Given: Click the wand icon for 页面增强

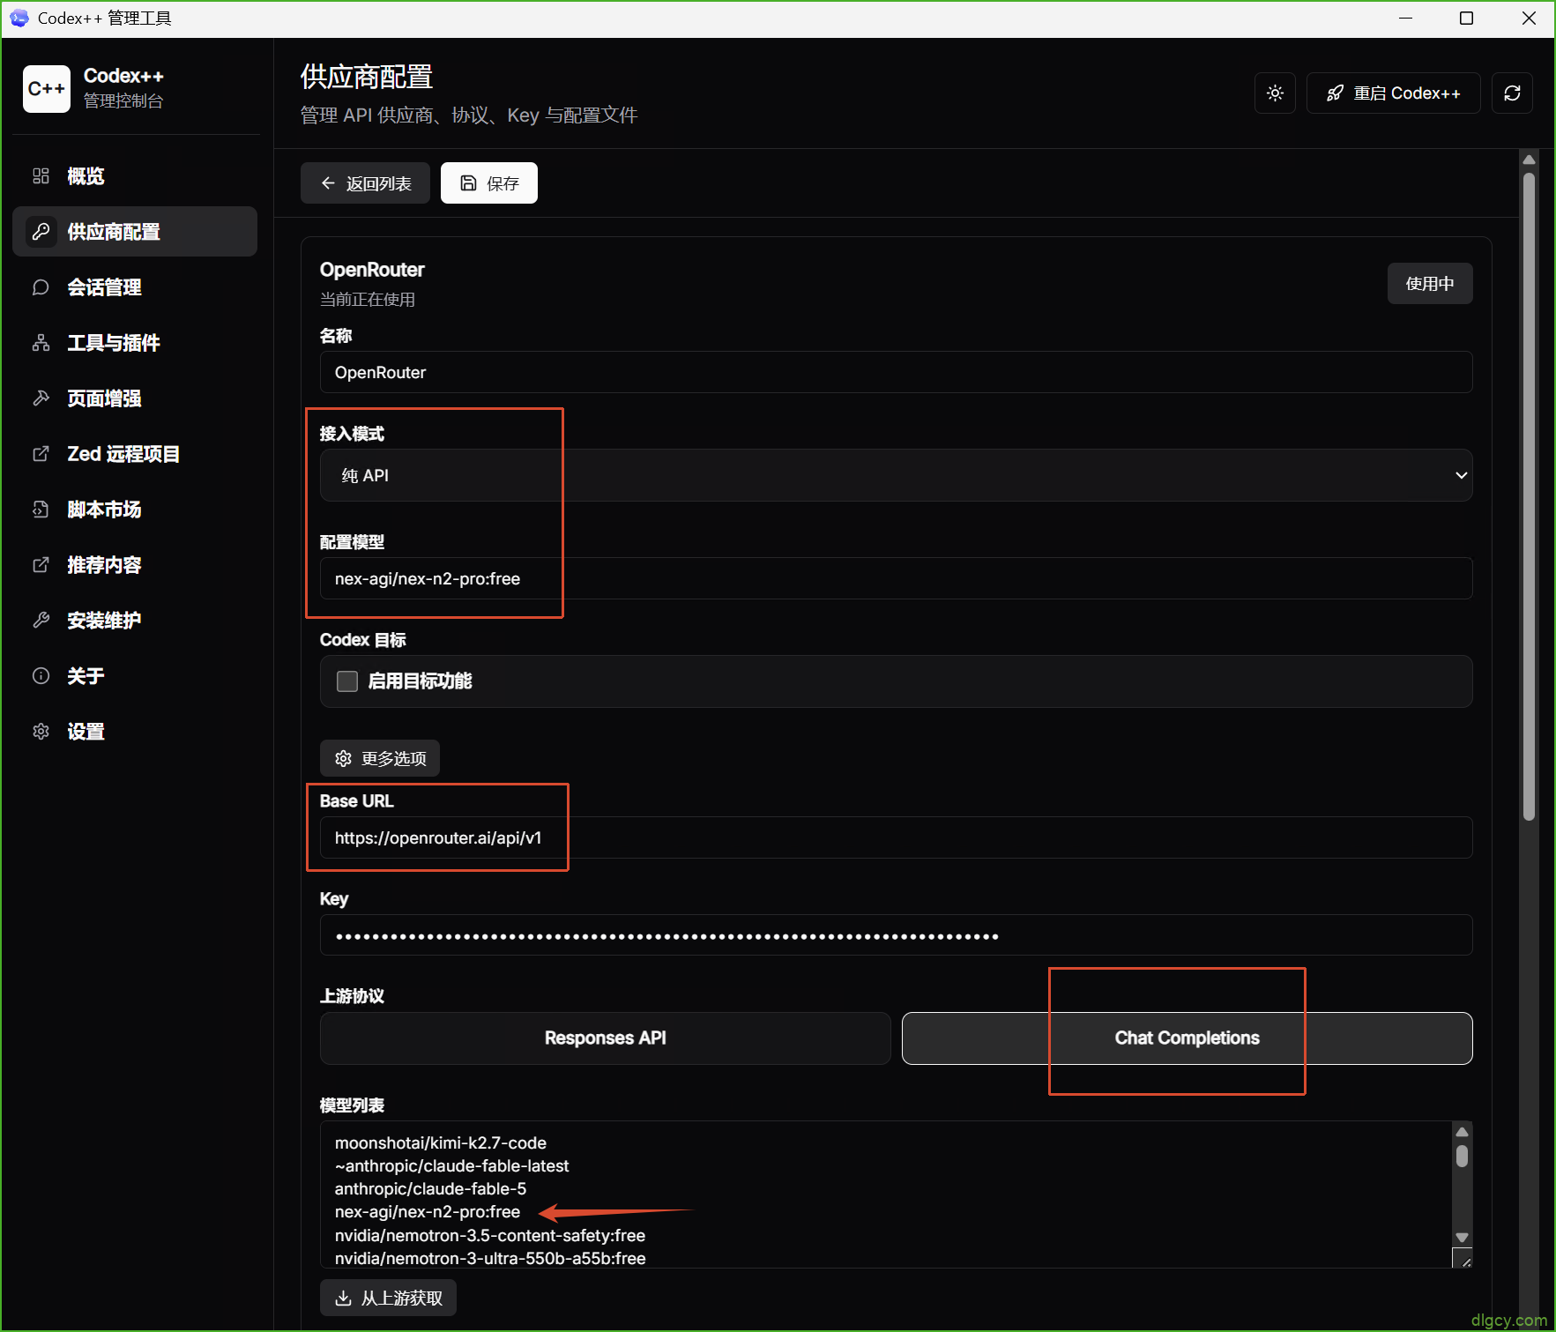Looking at the screenshot, I should coord(41,398).
